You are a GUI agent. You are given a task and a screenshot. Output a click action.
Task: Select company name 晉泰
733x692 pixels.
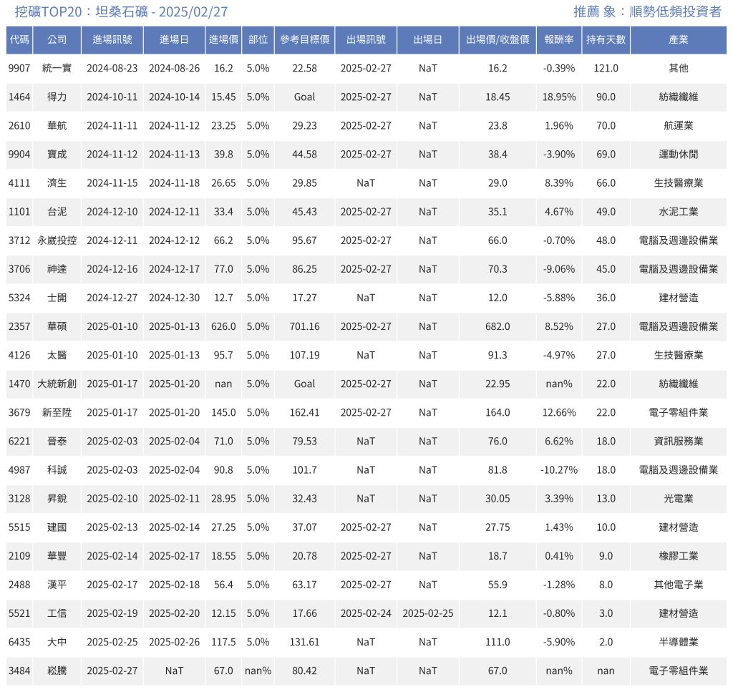[57, 441]
